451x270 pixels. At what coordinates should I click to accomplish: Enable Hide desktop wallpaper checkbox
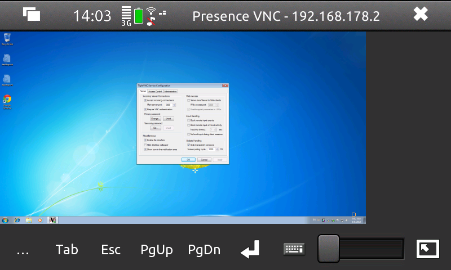[145, 145]
